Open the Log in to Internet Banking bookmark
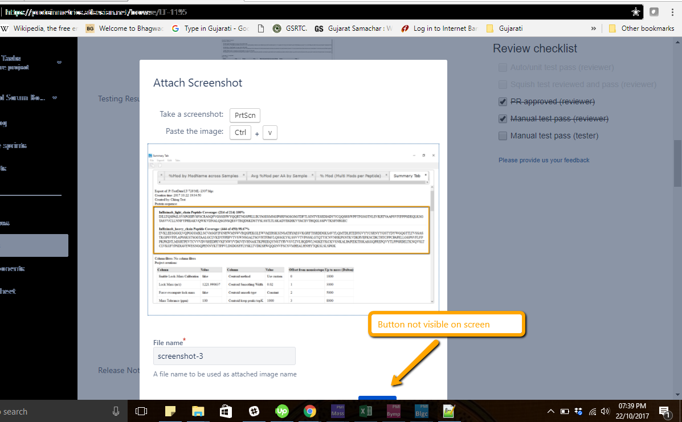 (439, 28)
